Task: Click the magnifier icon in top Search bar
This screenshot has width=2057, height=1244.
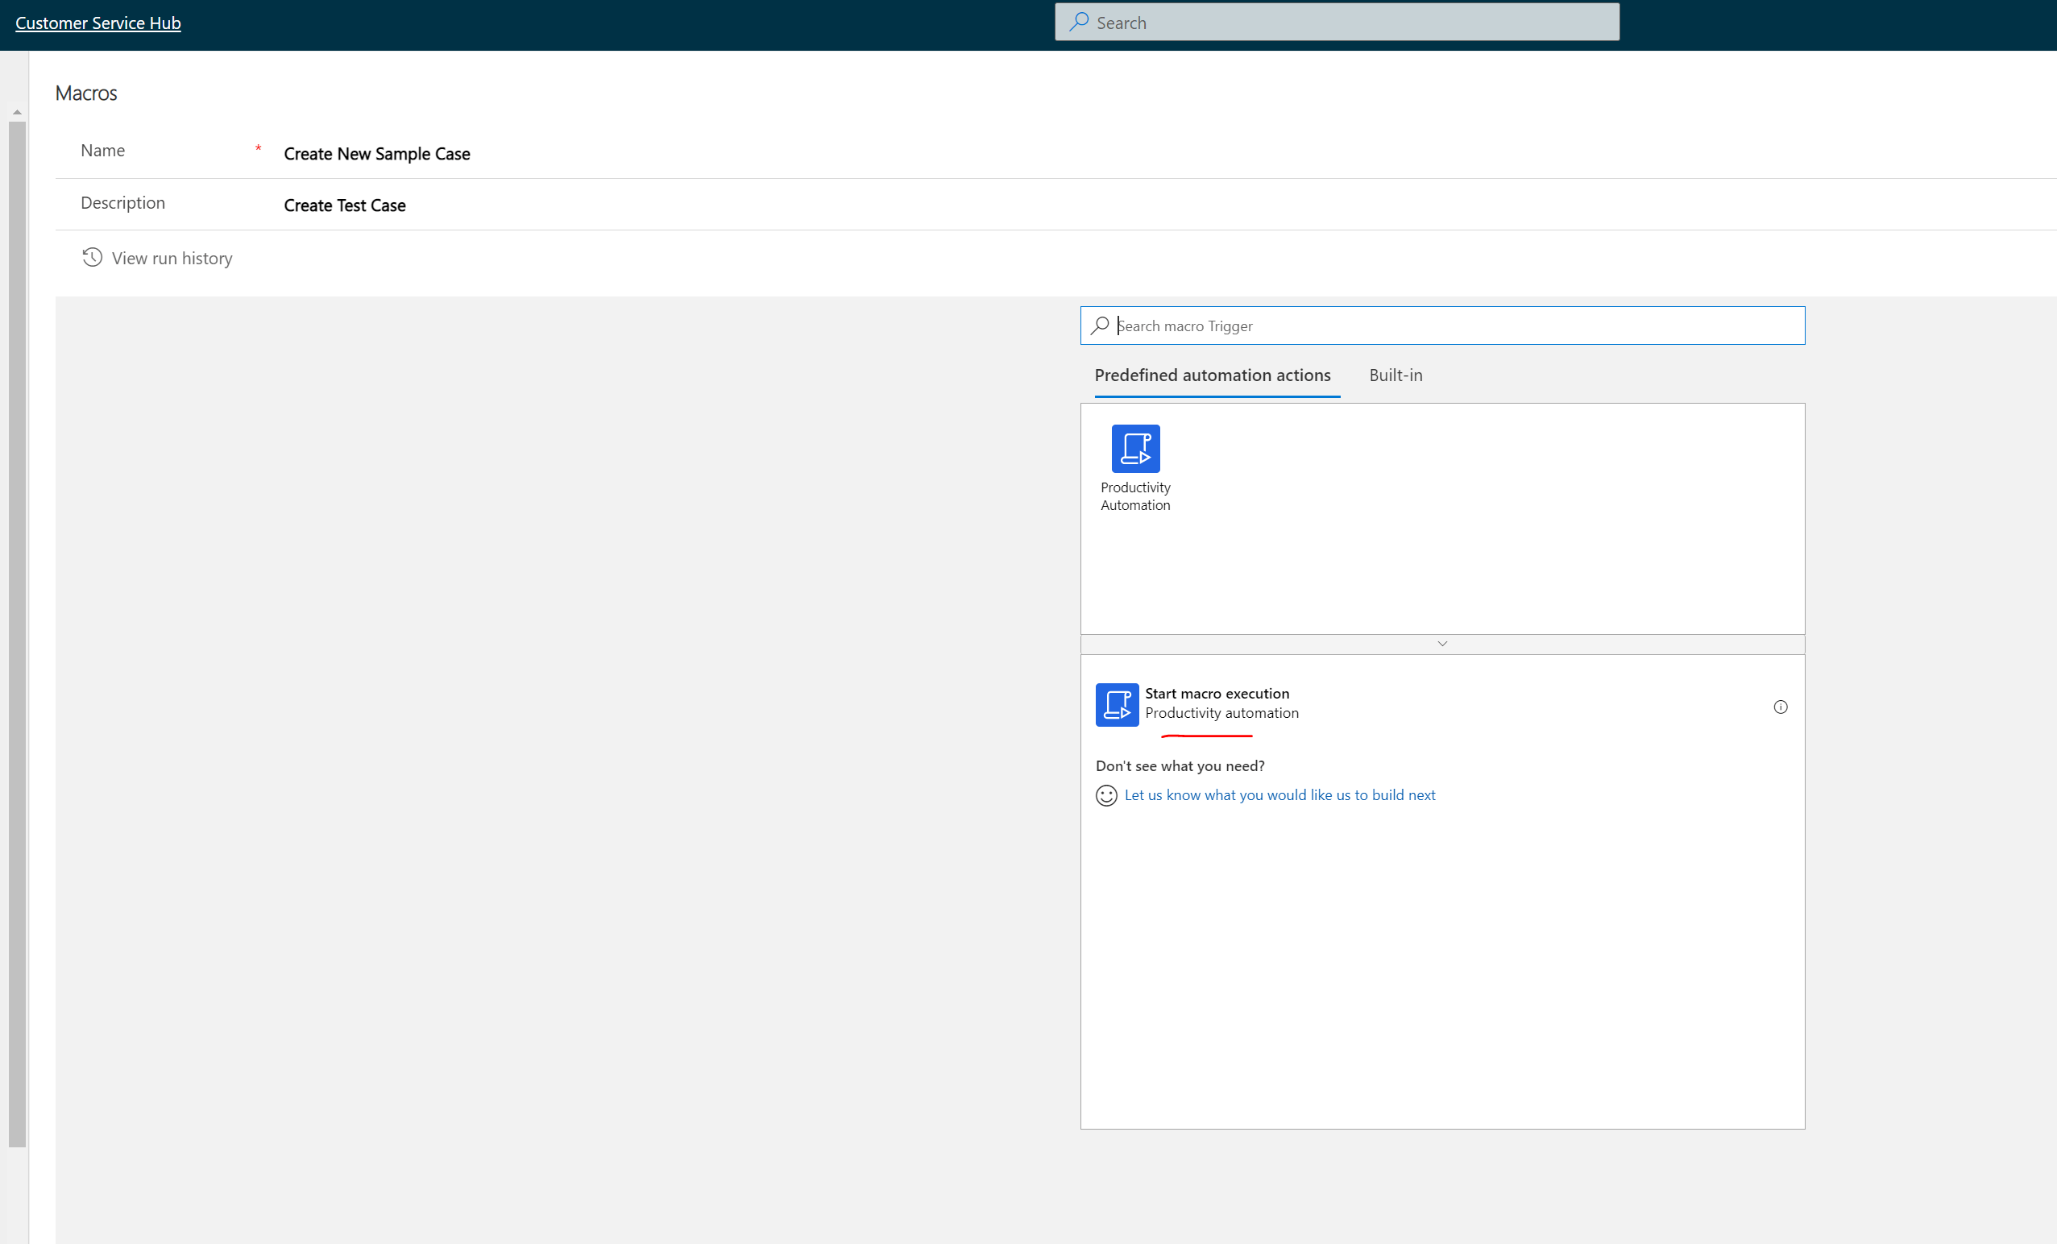Action: pos(1079,22)
